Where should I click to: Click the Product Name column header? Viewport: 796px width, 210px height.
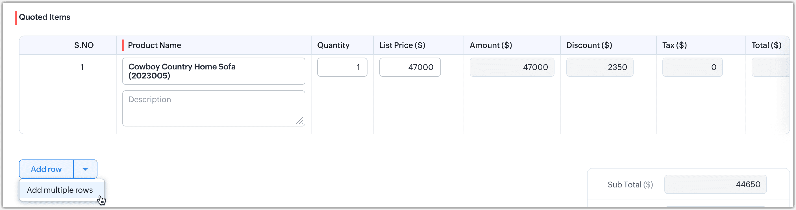(155, 45)
